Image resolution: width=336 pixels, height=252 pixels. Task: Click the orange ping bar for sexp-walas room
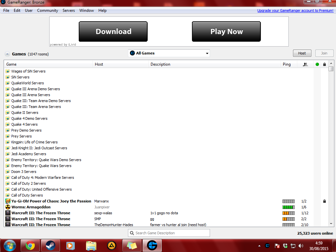288,213
